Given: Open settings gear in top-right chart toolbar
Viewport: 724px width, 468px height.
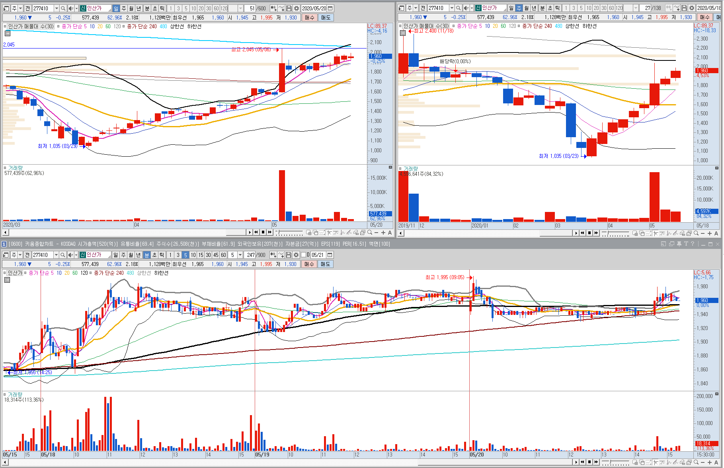Looking at the screenshot, I should tap(692, 8).
